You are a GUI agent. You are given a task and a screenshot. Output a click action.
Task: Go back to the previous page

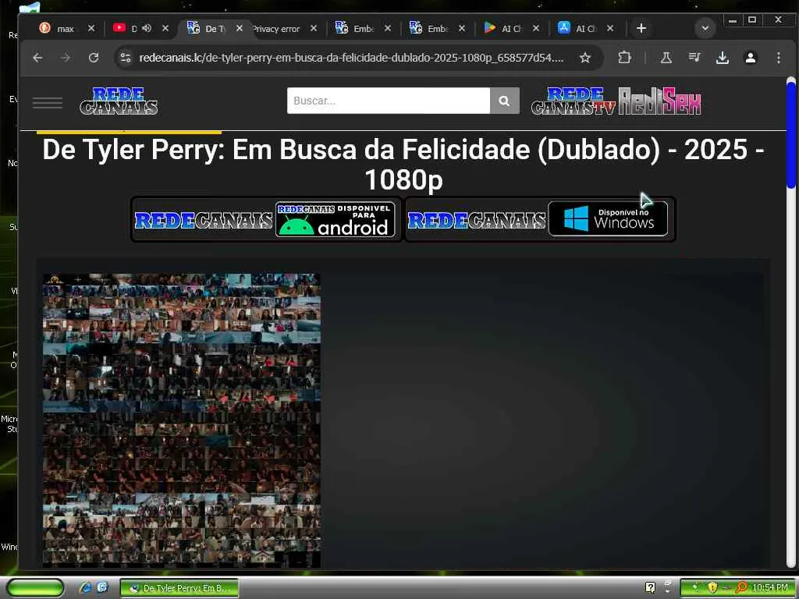pyautogui.click(x=37, y=58)
